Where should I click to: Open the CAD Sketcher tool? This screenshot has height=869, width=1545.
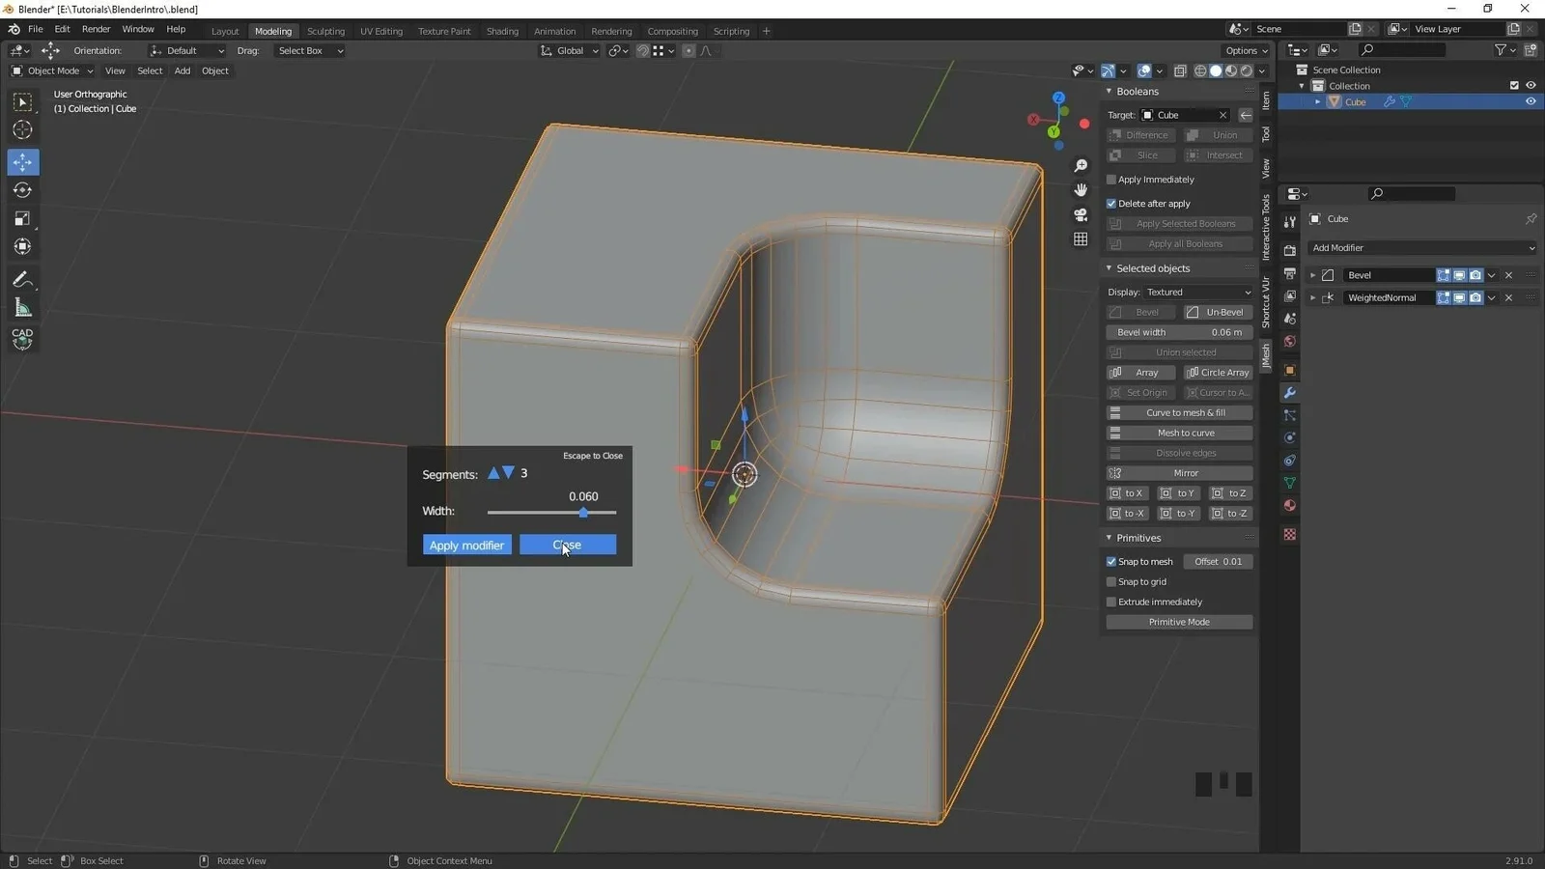[x=21, y=337]
